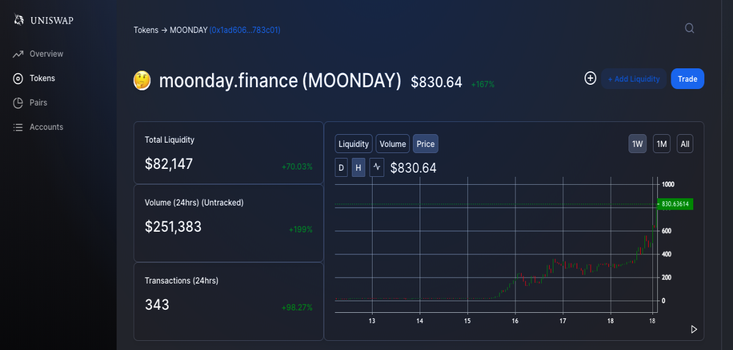The height and width of the screenshot is (350, 733).
Task: Open the contract address 0x1ad606...783c01 link
Action: click(245, 29)
